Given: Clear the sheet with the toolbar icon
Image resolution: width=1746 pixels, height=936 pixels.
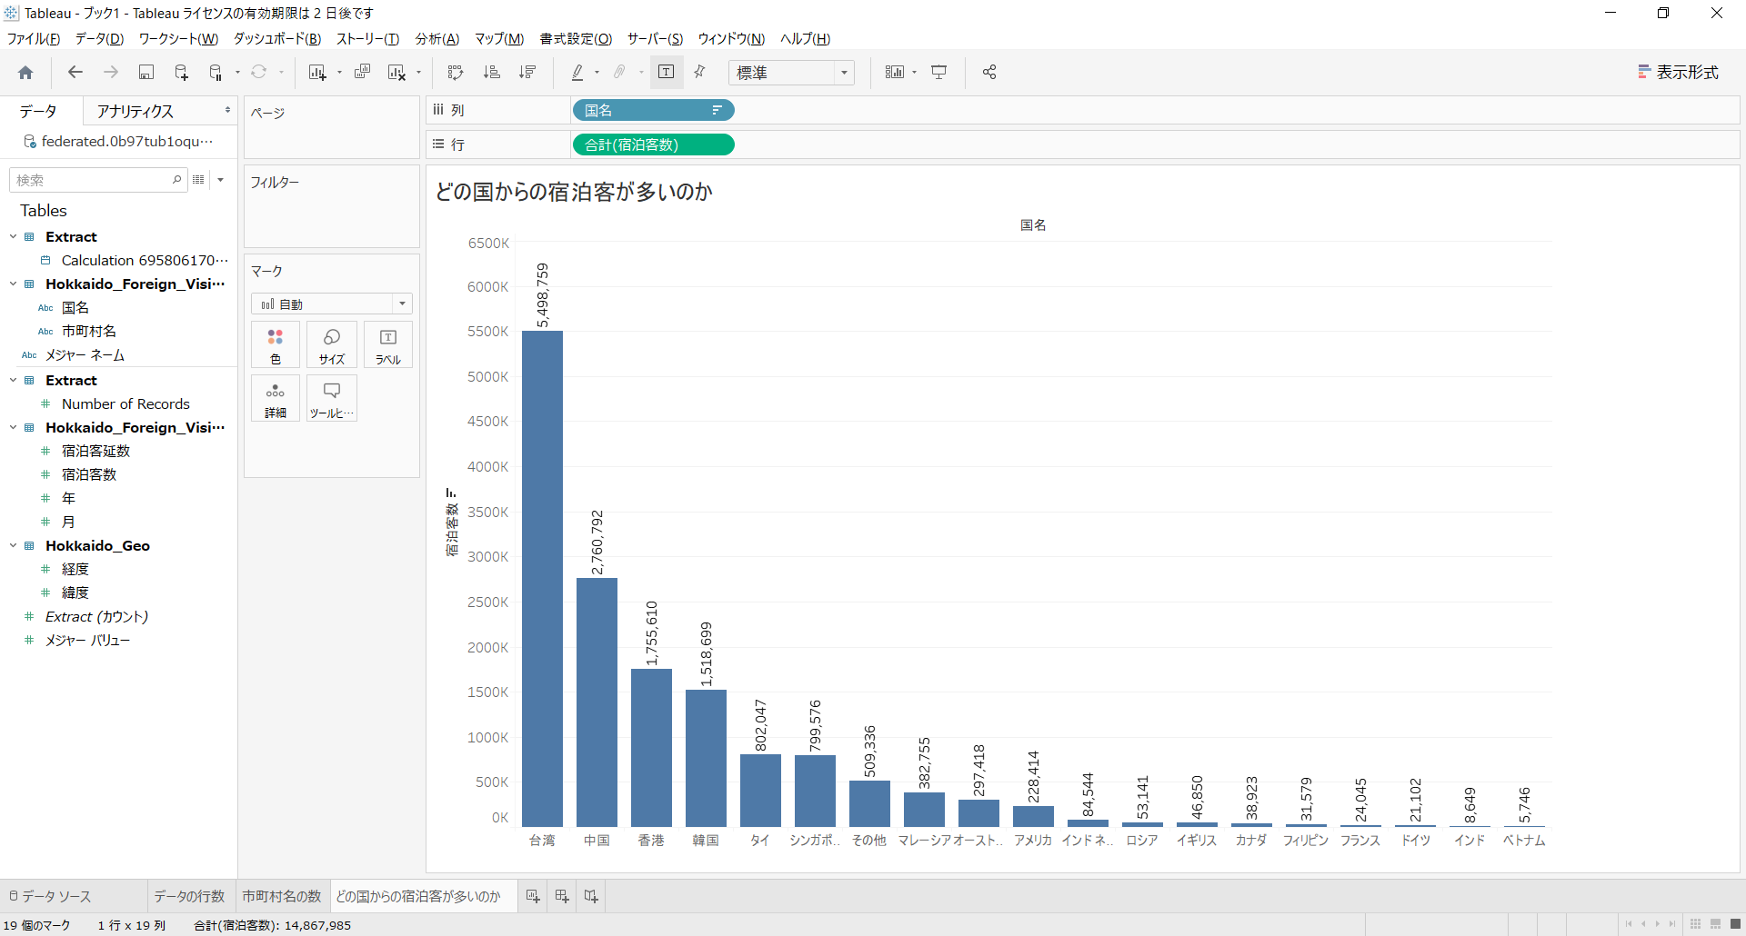Looking at the screenshot, I should click(x=396, y=73).
